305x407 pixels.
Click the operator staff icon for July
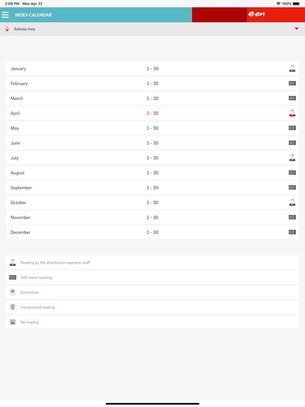click(292, 158)
